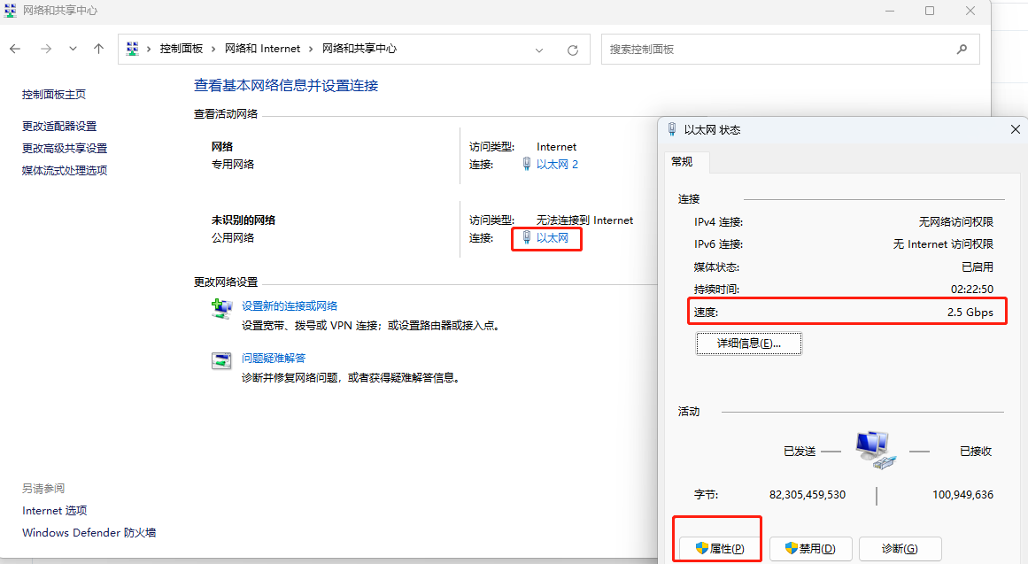Click the 属性(P) button

pyautogui.click(x=718, y=549)
